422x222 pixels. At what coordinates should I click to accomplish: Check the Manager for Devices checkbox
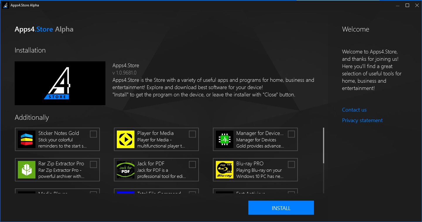pos(291,134)
